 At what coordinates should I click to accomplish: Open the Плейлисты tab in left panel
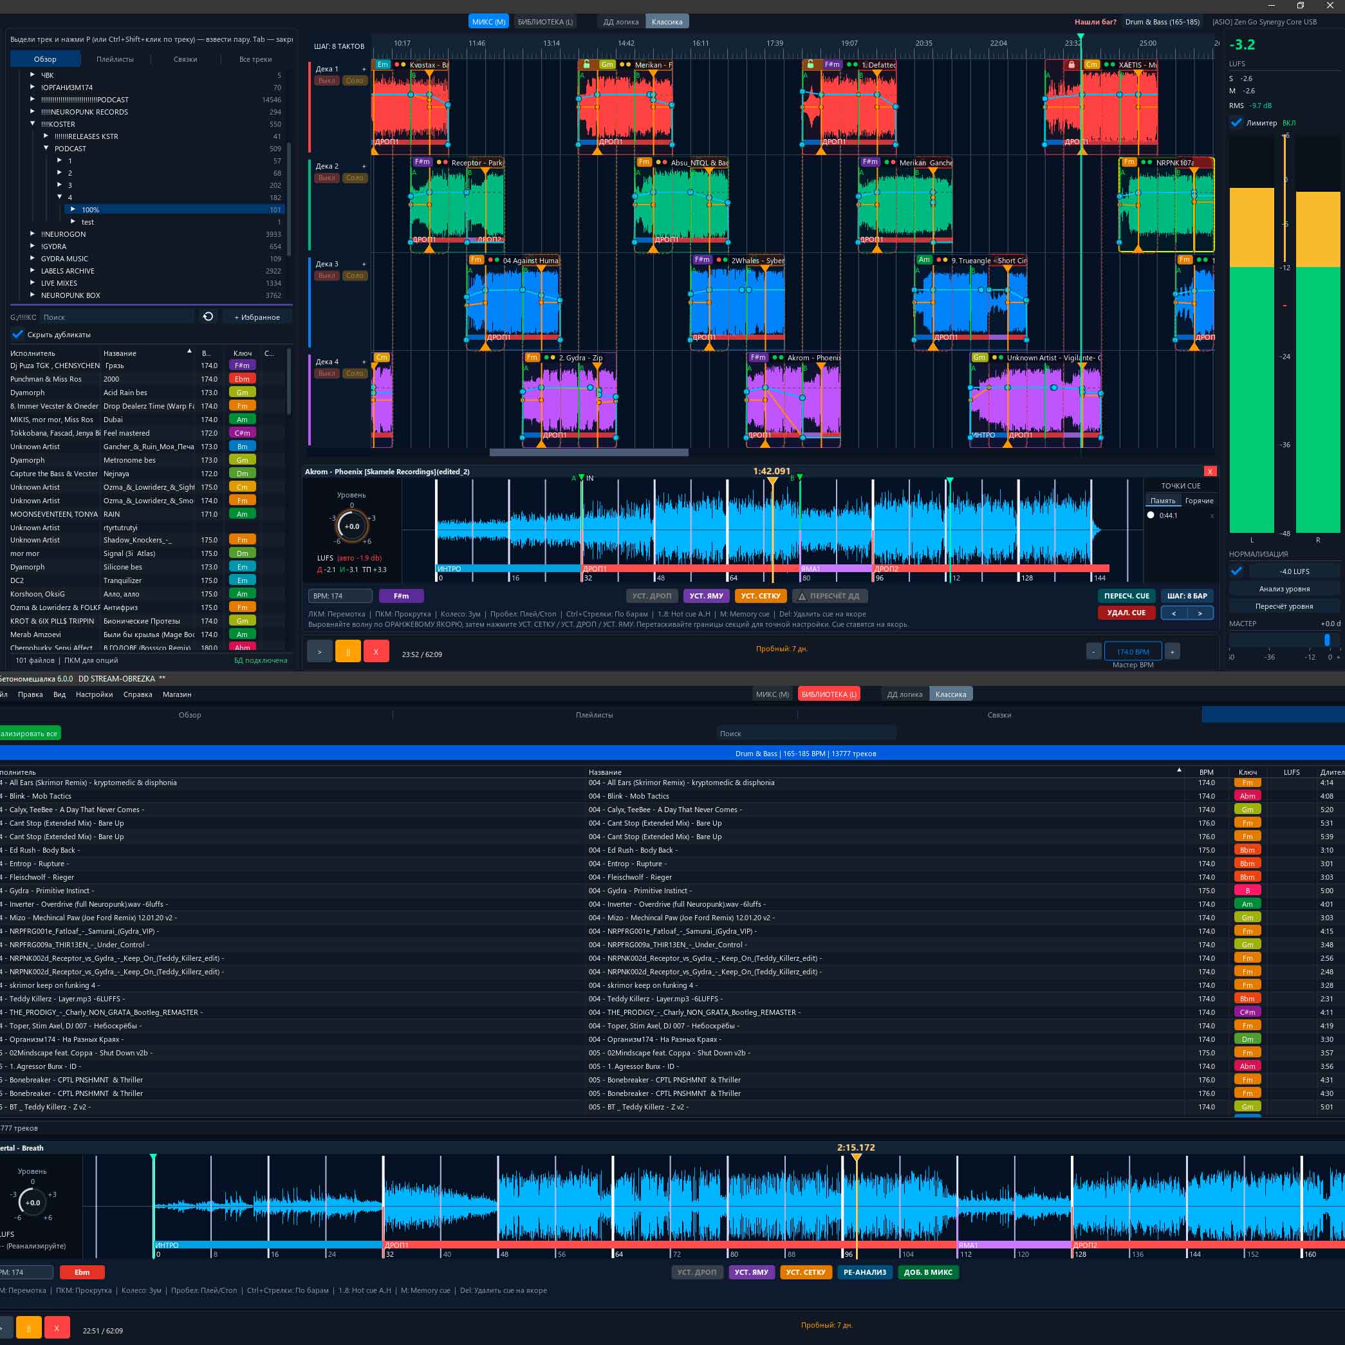coord(115,59)
